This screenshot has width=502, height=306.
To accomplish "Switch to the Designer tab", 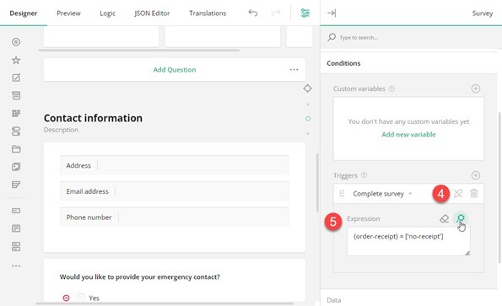I will coord(24,13).
